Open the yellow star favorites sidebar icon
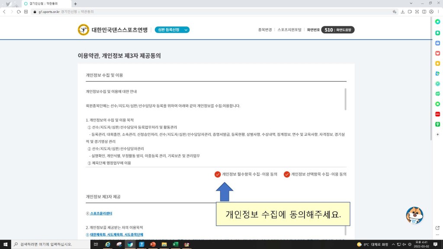 (x=437, y=64)
